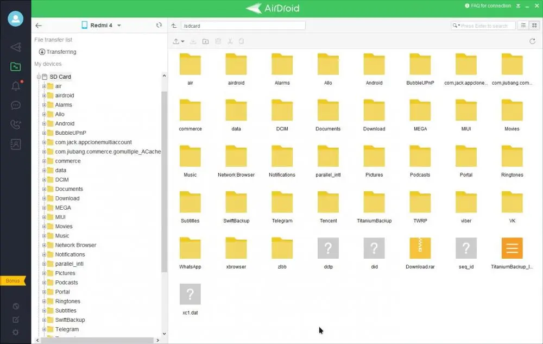Go back with the left arrow

pyautogui.click(x=39, y=26)
